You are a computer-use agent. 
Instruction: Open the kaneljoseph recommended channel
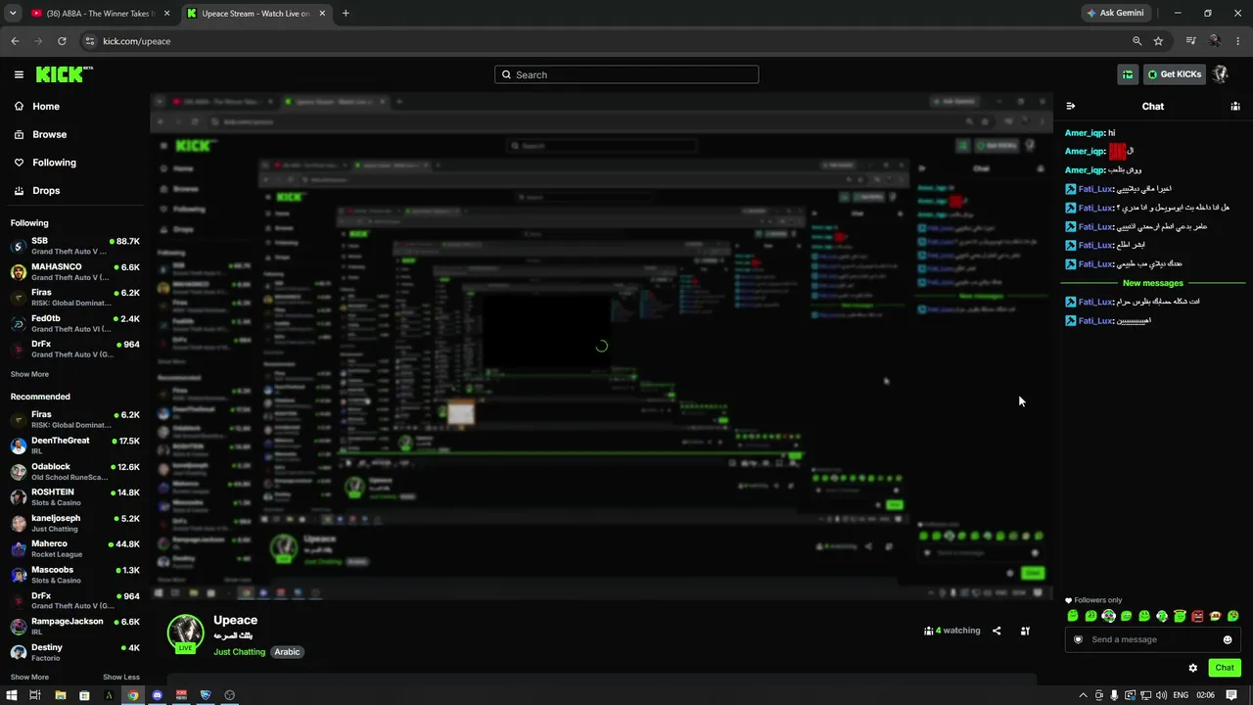[x=75, y=523]
